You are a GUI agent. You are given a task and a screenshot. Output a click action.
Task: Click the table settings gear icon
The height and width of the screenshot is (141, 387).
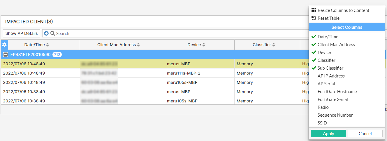[x=4, y=45]
